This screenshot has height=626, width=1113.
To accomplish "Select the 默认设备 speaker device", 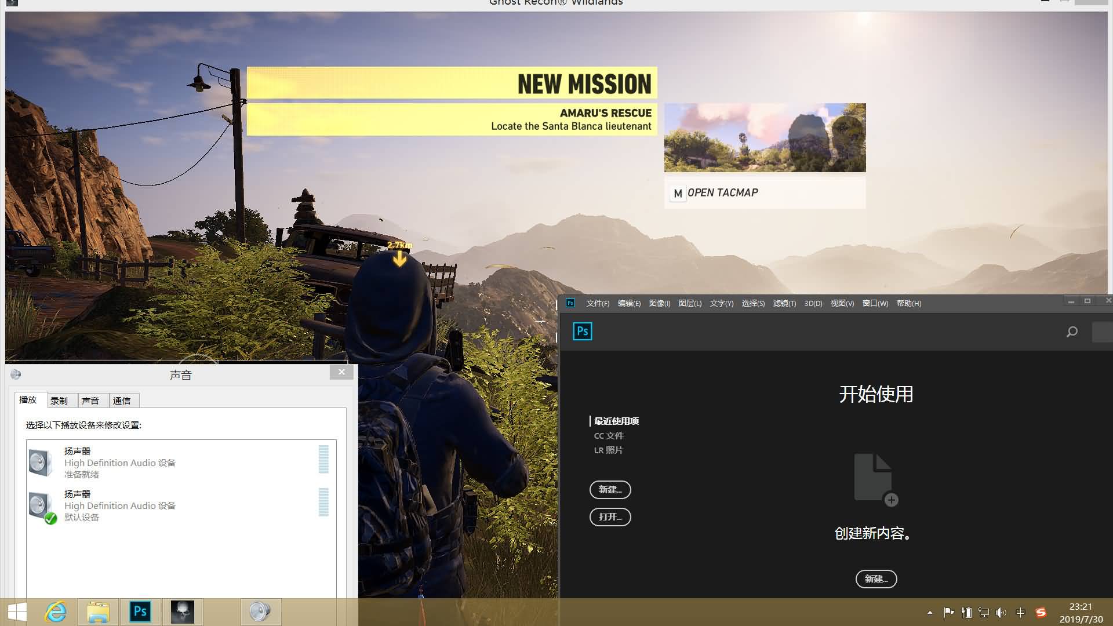I will (181, 505).
